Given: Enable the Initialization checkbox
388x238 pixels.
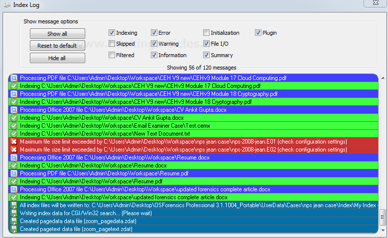Looking at the screenshot, I should click(206, 33).
